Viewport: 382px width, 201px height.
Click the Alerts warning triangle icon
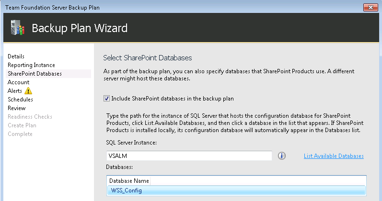pyautogui.click(x=28, y=91)
